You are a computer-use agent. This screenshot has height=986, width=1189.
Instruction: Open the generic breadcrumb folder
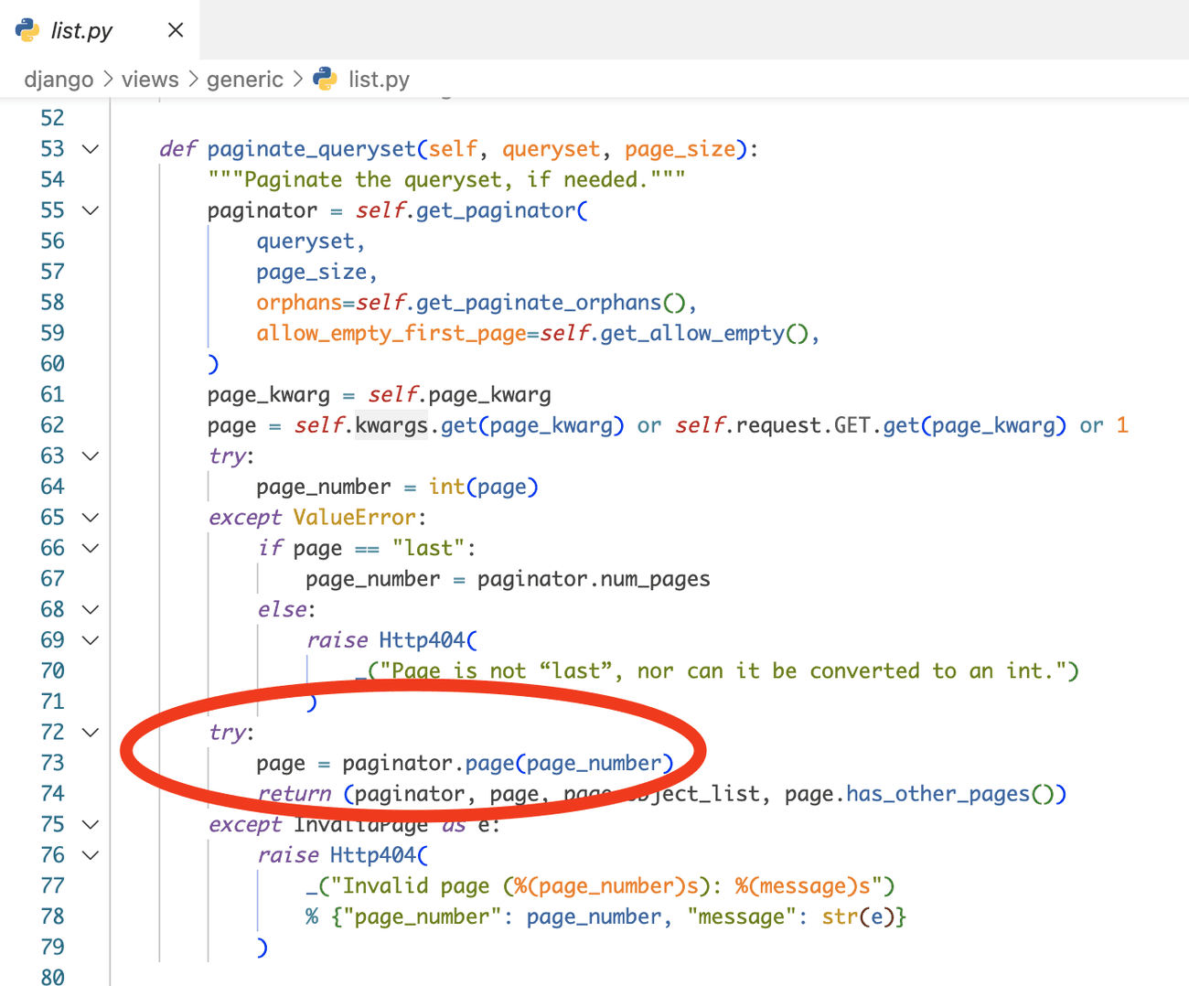pyautogui.click(x=245, y=80)
